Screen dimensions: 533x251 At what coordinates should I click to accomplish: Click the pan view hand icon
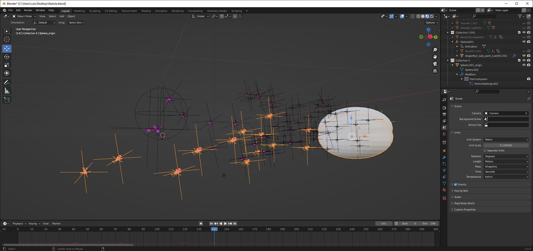click(x=435, y=57)
